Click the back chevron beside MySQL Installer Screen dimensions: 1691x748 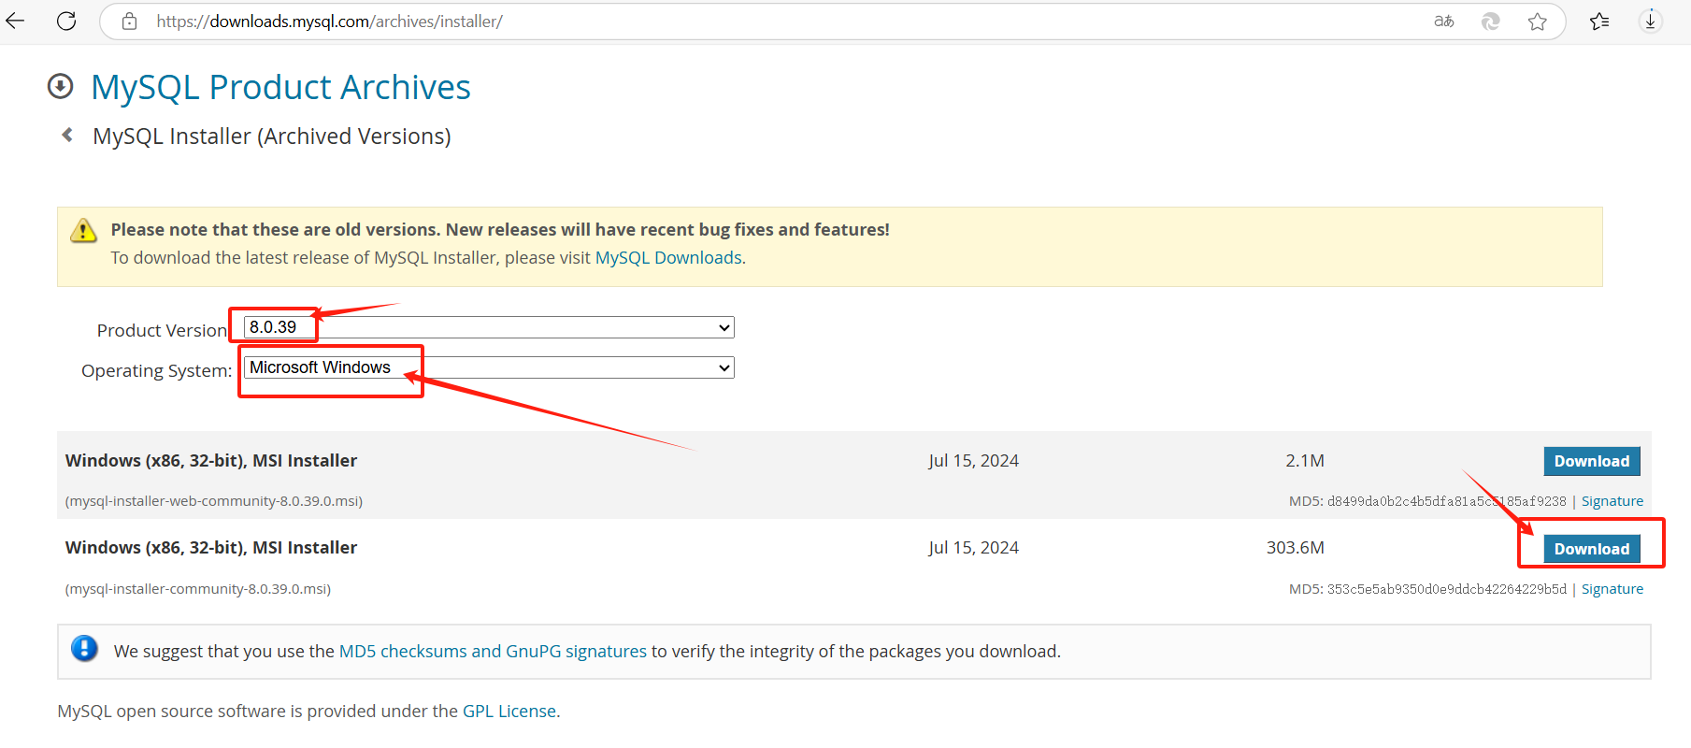pos(67,136)
